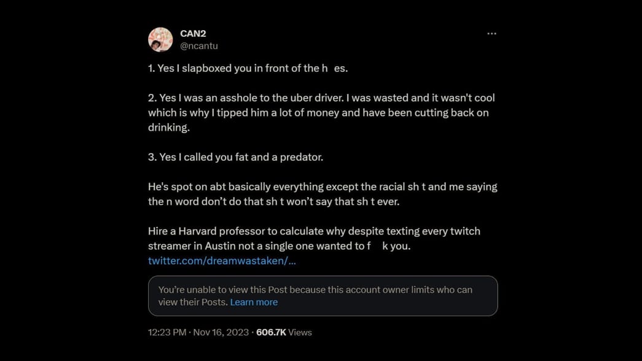Click the CAN2 profile avatar picture

[160, 40]
